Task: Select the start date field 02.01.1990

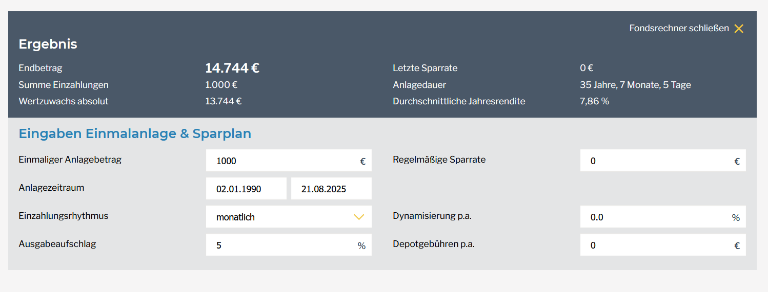Action: (x=246, y=189)
